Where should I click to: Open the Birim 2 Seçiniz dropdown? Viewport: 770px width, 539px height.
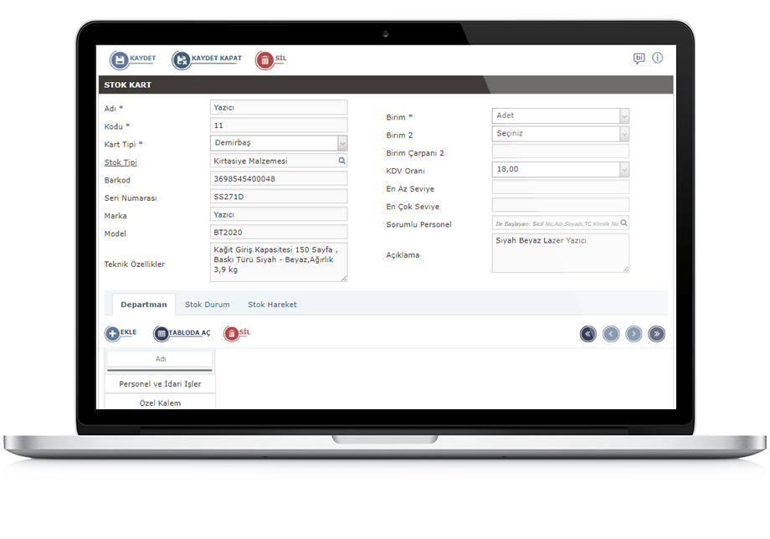click(x=624, y=134)
